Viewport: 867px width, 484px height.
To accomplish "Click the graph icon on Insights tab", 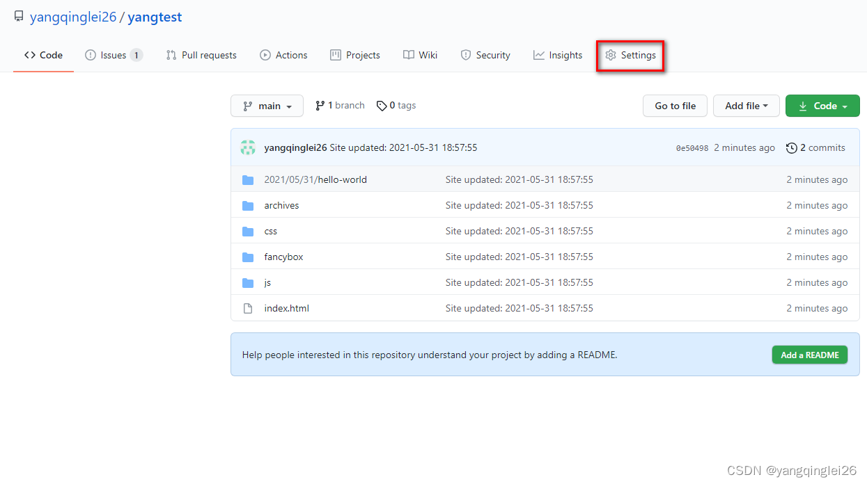I will pyautogui.click(x=538, y=55).
